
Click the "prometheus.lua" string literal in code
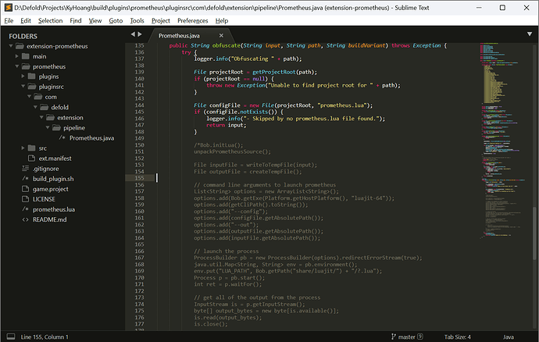point(341,105)
